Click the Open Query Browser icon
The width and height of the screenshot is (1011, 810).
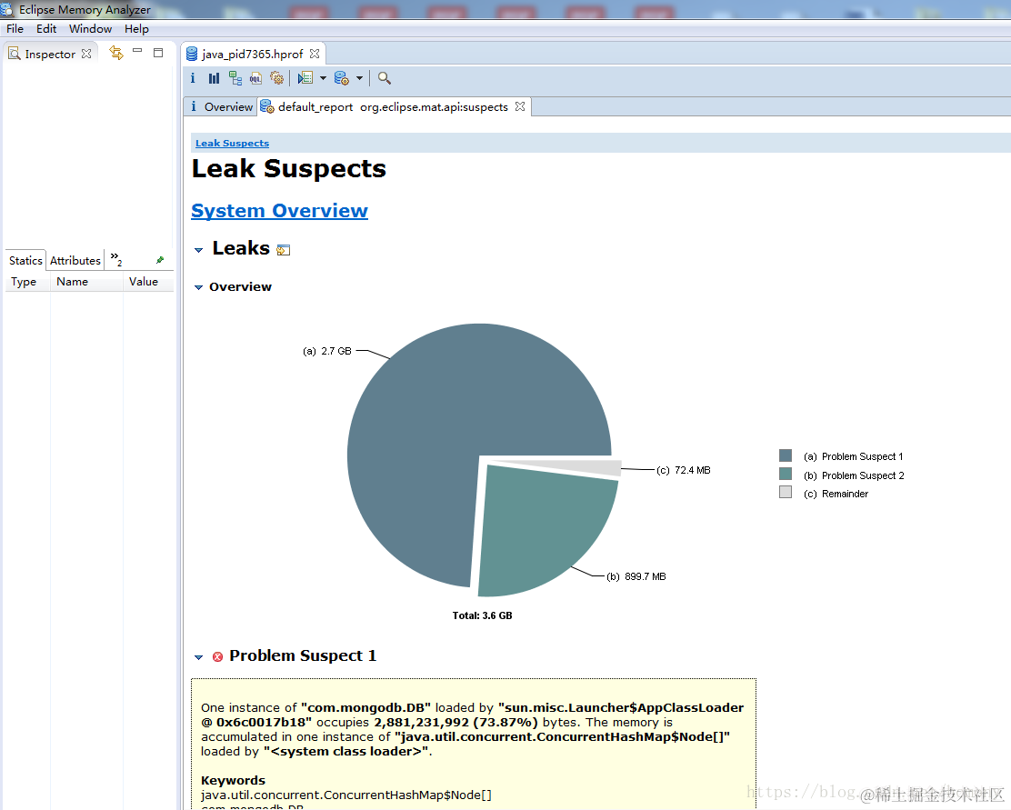coord(342,78)
